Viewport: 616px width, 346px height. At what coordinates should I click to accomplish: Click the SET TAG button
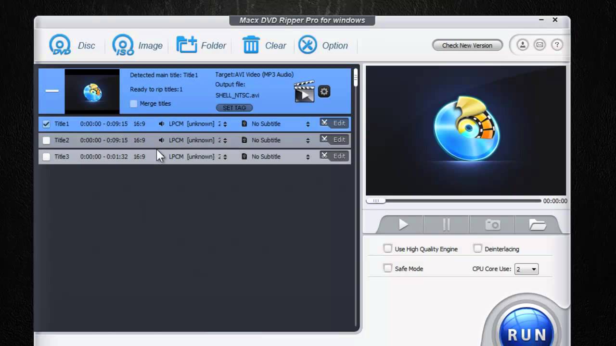(x=234, y=108)
